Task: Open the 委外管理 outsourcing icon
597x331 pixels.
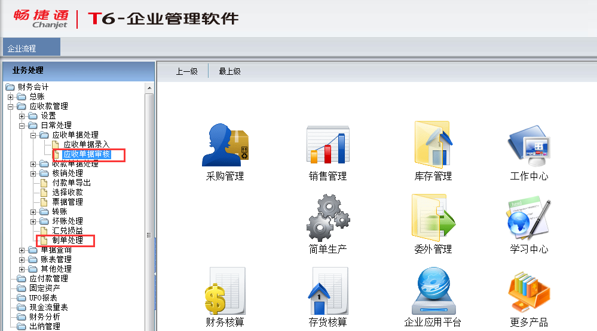Action: (x=433, y=218)
